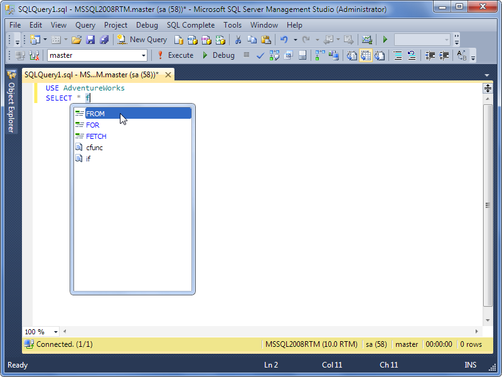
Task: Click the New Project icon
Action: tap(35, 40)
